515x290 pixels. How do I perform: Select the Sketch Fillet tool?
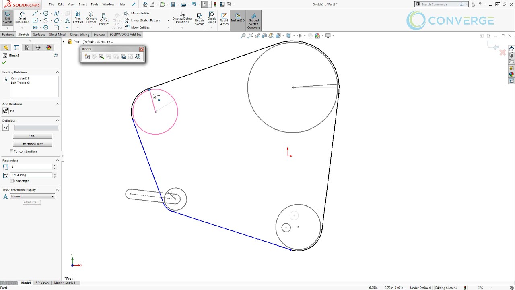pos(56,27)
